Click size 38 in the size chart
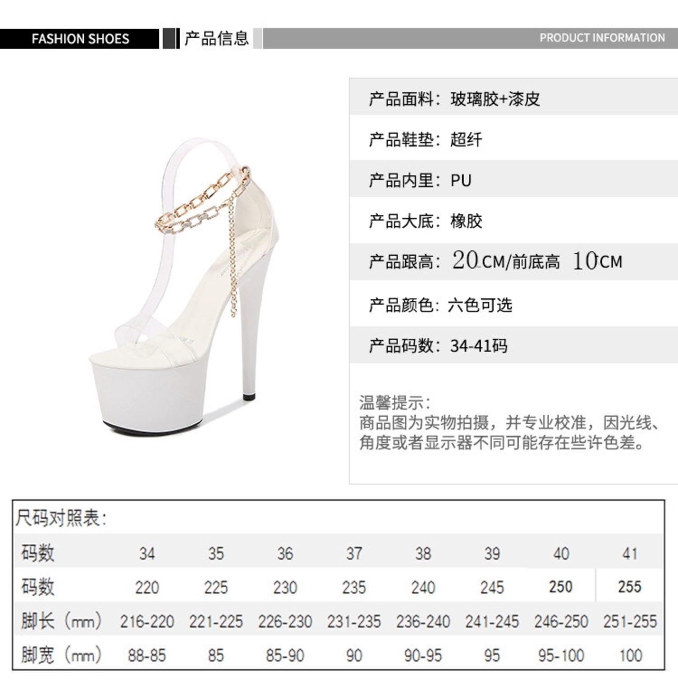 (x=423, y=553)
